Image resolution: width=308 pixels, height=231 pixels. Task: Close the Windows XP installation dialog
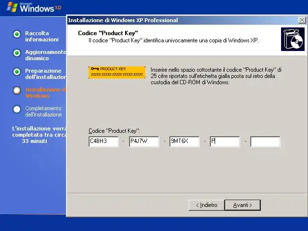pyautogui.click(x=302, y=20)
